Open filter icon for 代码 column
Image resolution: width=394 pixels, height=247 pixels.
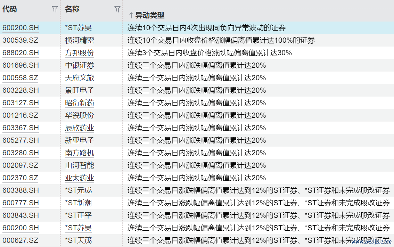55,9
